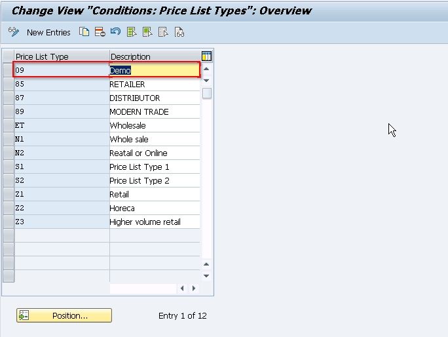This screenshot has height=337, width=448.
Task: Click the Entry 1 of 12 text
Action: (182, 315)
